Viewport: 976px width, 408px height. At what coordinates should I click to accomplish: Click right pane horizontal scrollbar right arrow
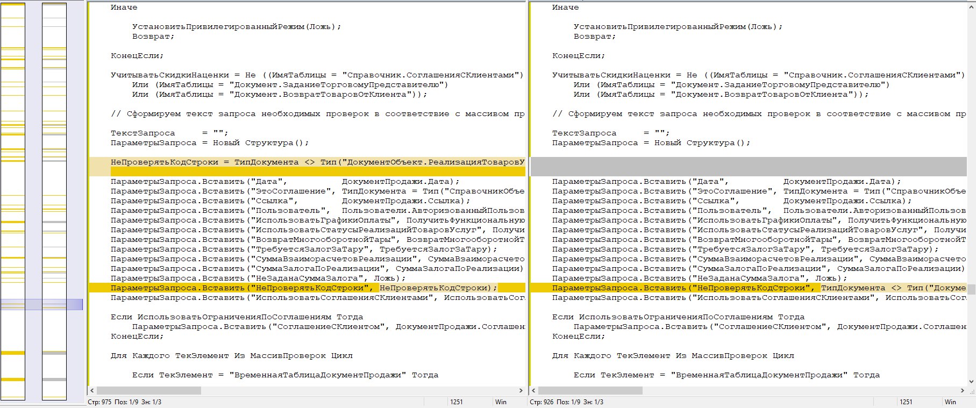point(963,391)
